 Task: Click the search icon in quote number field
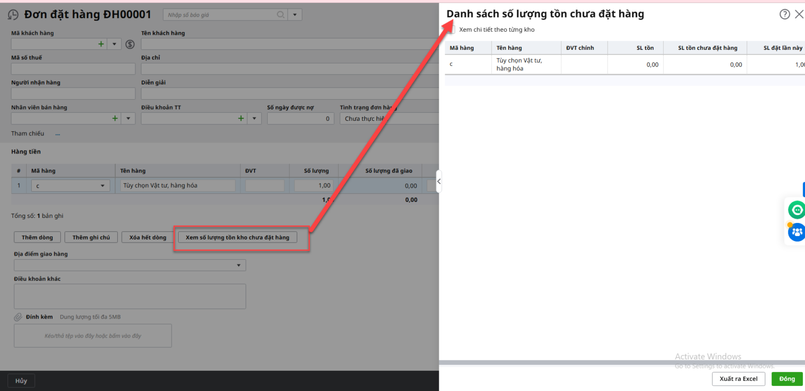(x=281, y=15)
